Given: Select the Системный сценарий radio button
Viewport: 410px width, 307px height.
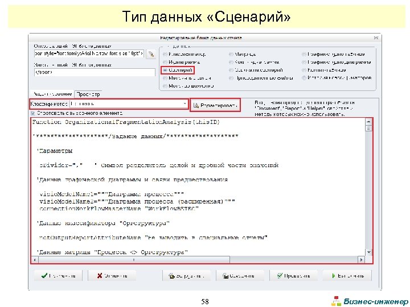Looking at the screenshot, I should 231,70.
